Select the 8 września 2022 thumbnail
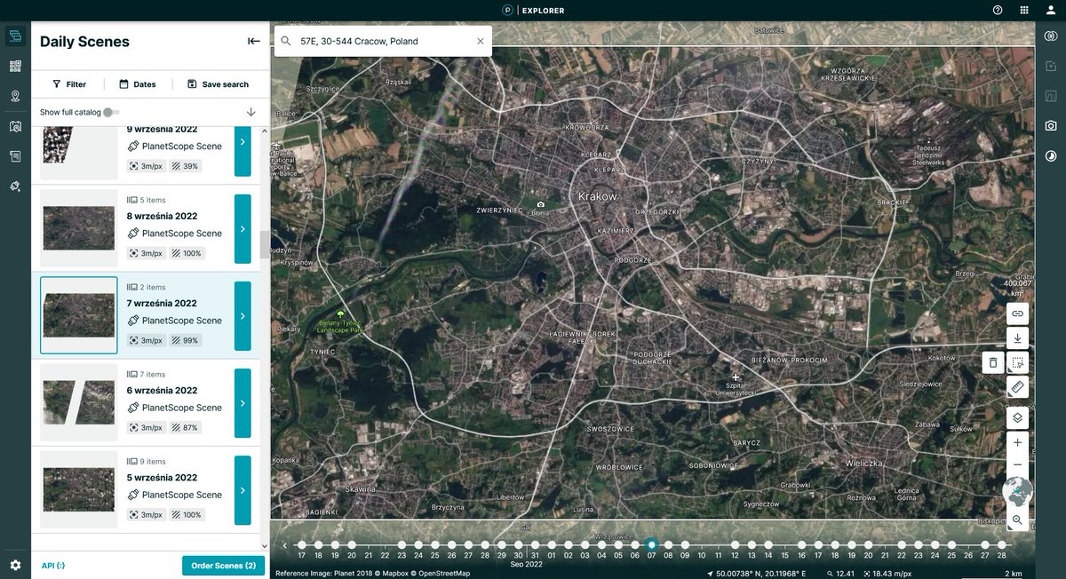1066x579 pixels. (79, 229)
